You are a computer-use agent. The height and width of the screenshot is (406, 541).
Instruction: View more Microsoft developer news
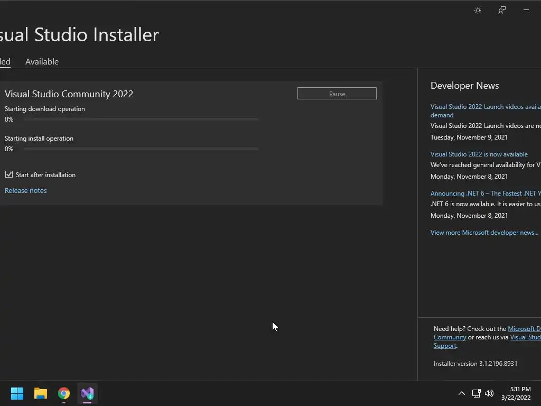tap(484, 233)
